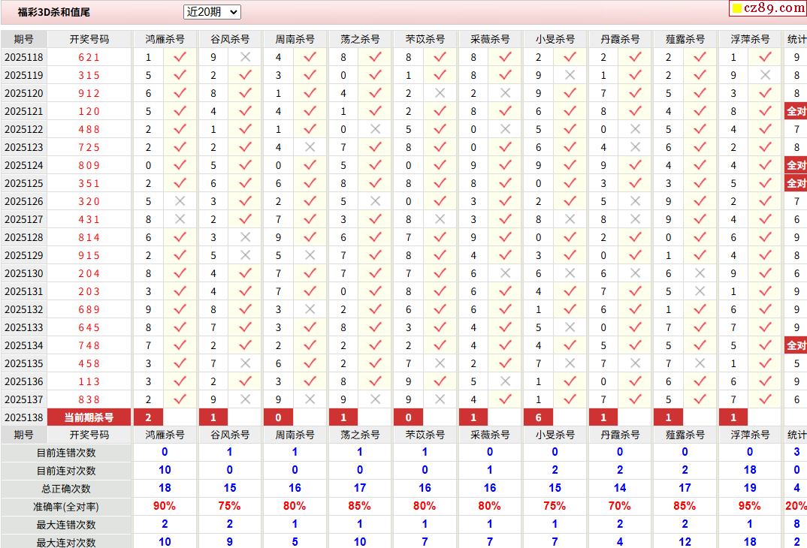The width and height of the screenshot is (807, 548).
Task: Click period number 2025131
Action: point(24,291)
